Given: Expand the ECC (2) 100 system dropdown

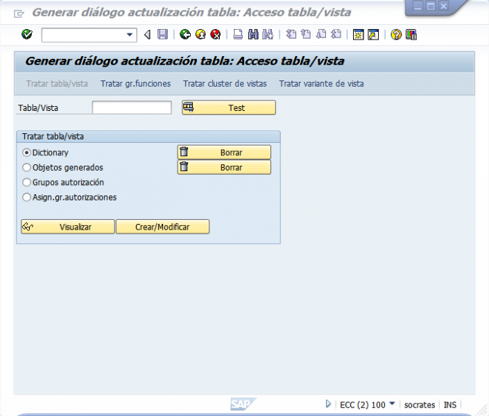Looking at the screenshot, I should tap(392, 404).
